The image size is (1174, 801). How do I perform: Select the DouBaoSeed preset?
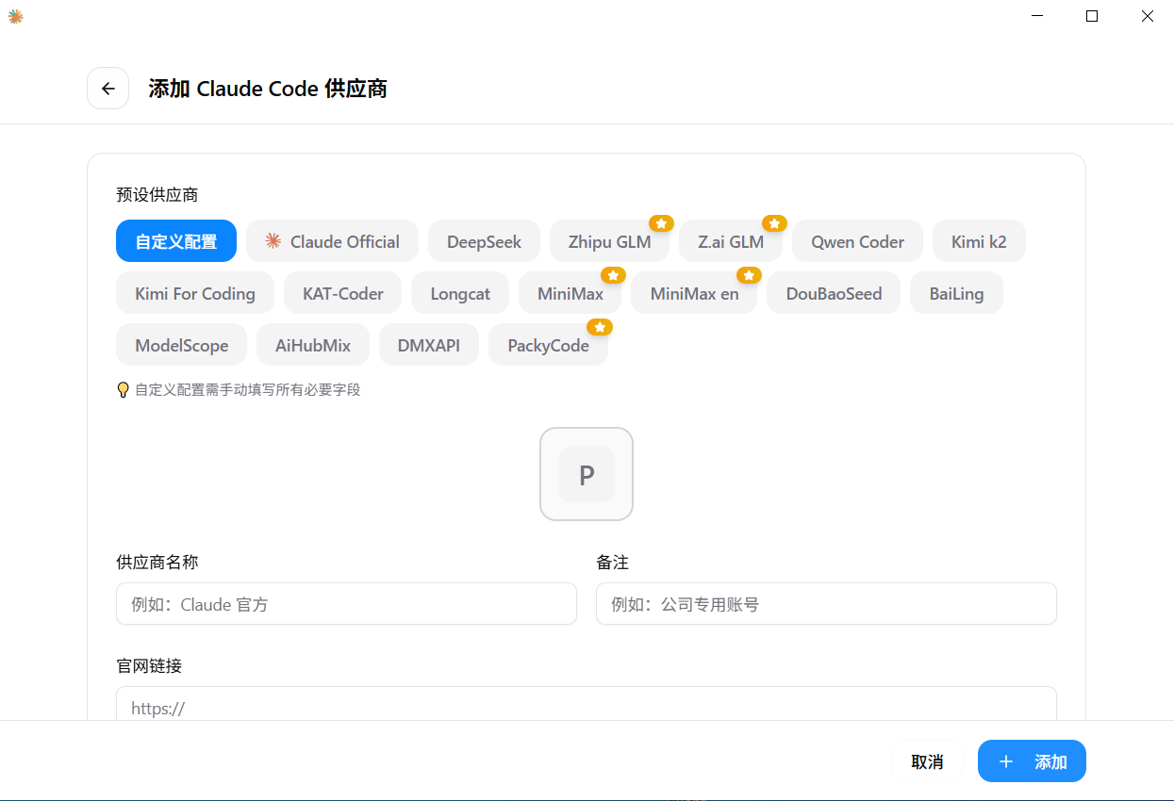834,293
